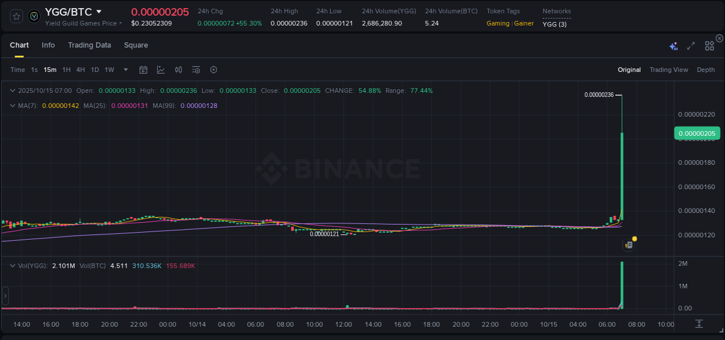Open the Gaming token tag link
725x340 pixels.
click(498, 24)
